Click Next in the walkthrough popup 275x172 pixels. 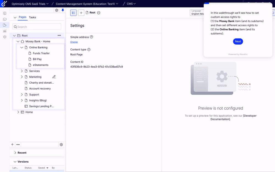coord(238,42)
